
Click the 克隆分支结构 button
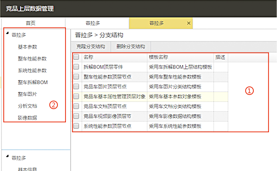pyautogui.click(x=91, y=46)
